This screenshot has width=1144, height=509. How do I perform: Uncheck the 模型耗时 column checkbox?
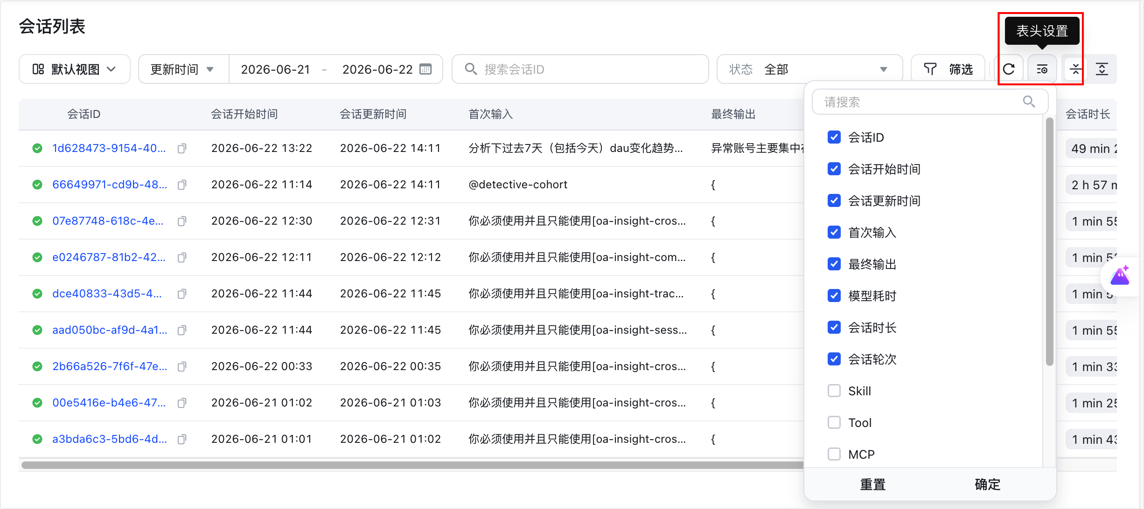[x=834, y=296]
